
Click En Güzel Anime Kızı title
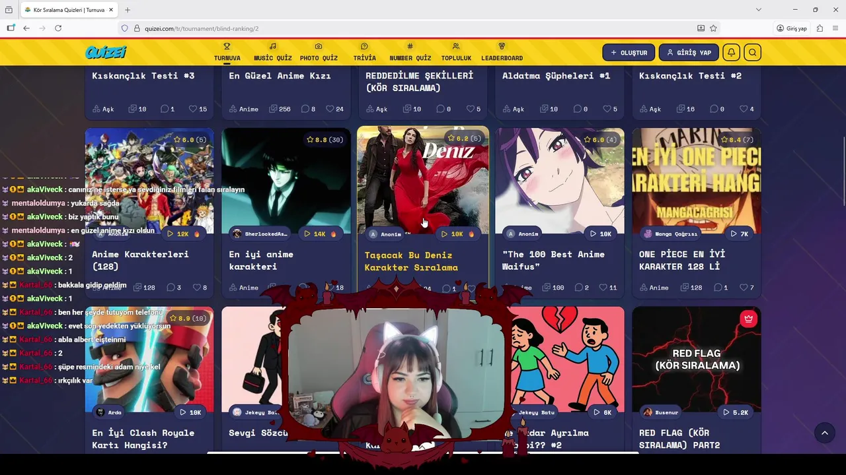[x=280, y=76]
